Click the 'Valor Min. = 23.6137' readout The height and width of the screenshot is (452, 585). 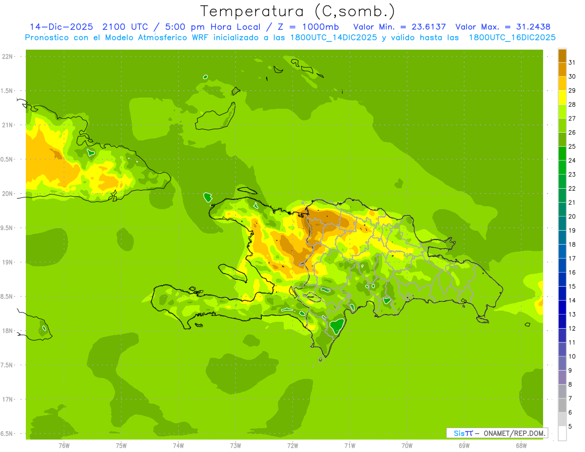(x=399, y=27)
